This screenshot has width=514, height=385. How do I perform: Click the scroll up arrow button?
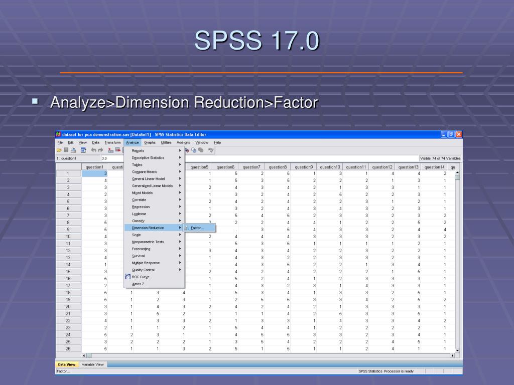pyautogui.click(x=457, y=172)
